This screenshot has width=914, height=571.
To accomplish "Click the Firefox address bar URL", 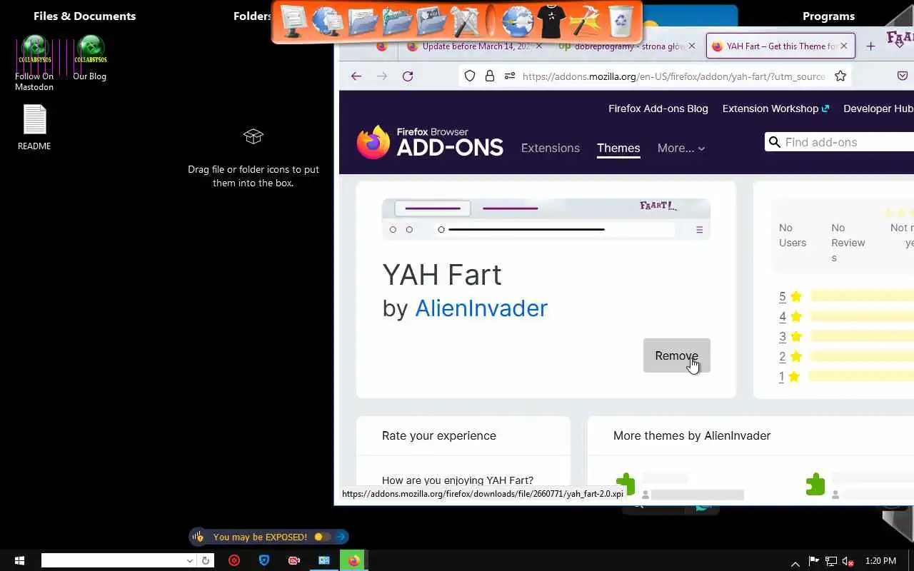I will (x=673, y=76).
